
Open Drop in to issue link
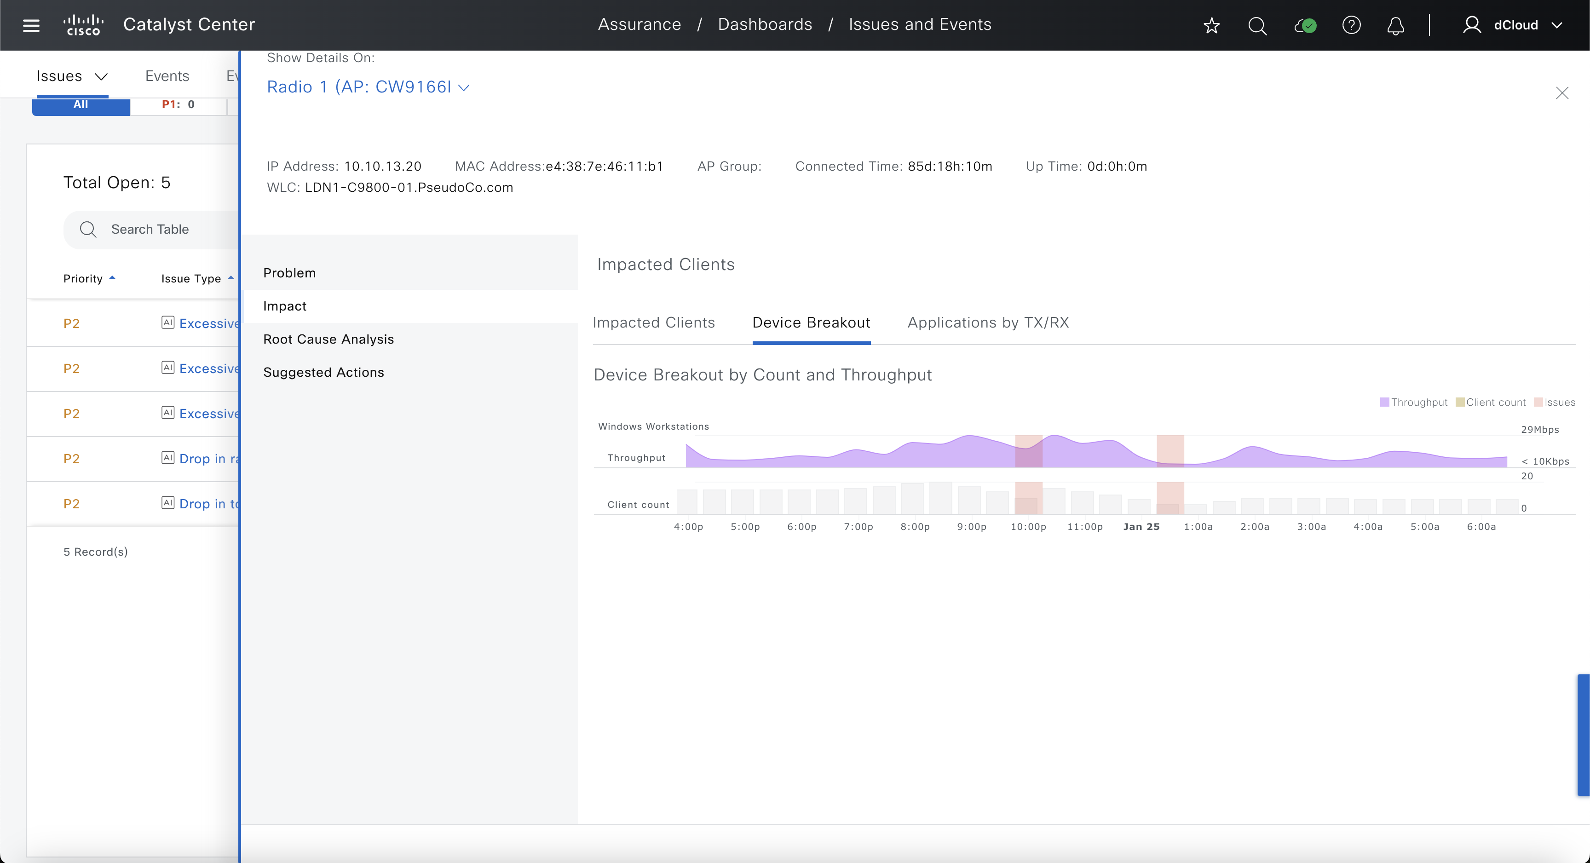208,504
